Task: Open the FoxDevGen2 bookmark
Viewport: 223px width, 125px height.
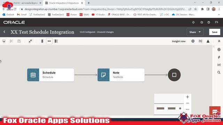Action: [37, 15]
